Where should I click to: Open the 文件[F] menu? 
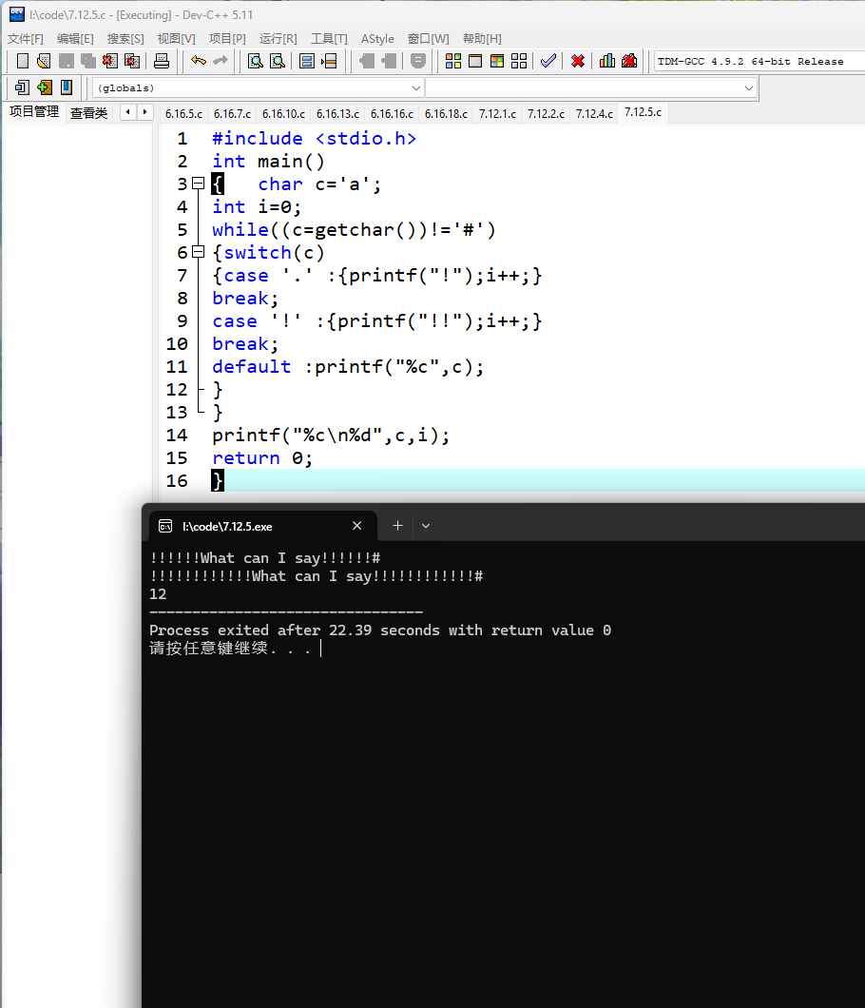point(26,39)
